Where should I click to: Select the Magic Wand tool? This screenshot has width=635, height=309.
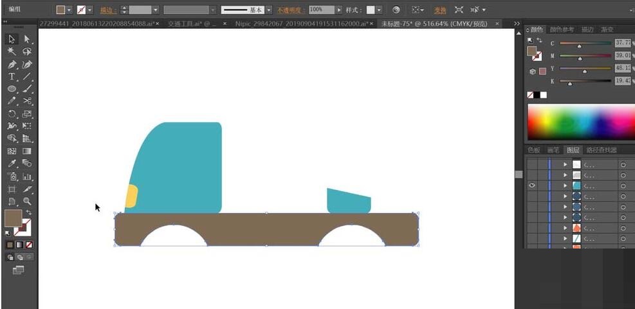click(12, 51)
